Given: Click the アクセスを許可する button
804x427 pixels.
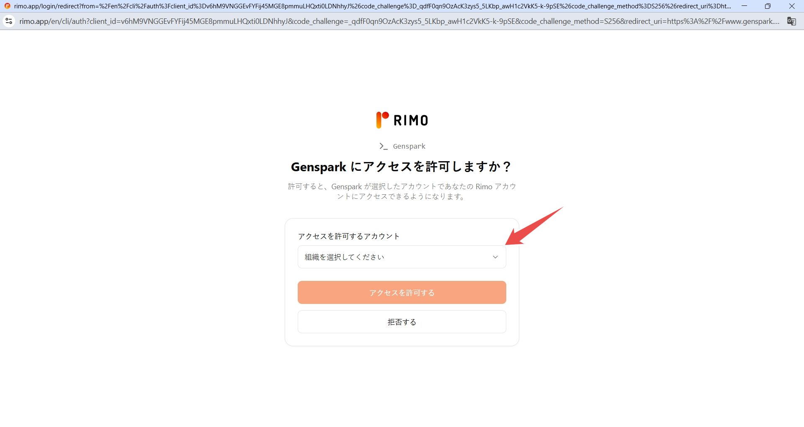Looking at the screenshot, I should (x=402, y=292).
